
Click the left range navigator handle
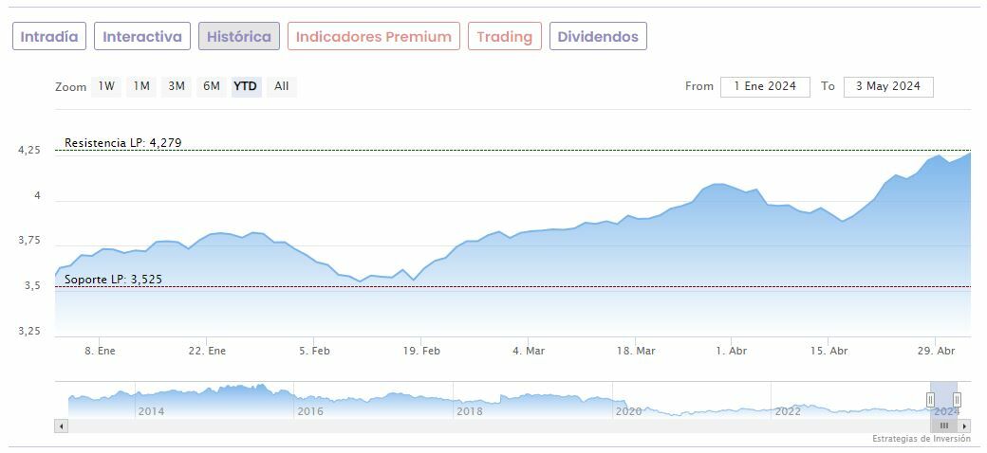click(930, 400)
